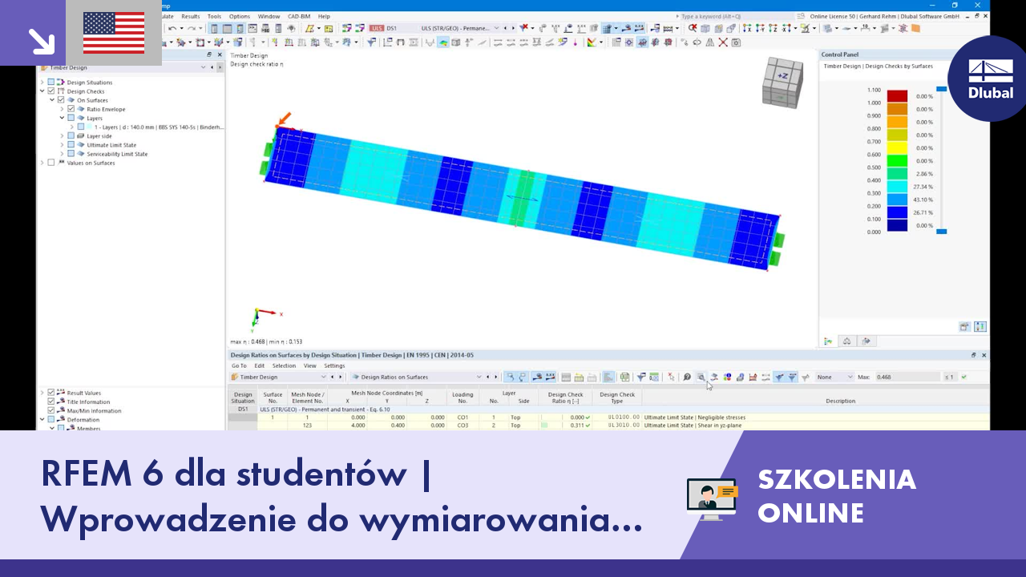Click the red X icon in the second toolbar row

tap(722, 42)
